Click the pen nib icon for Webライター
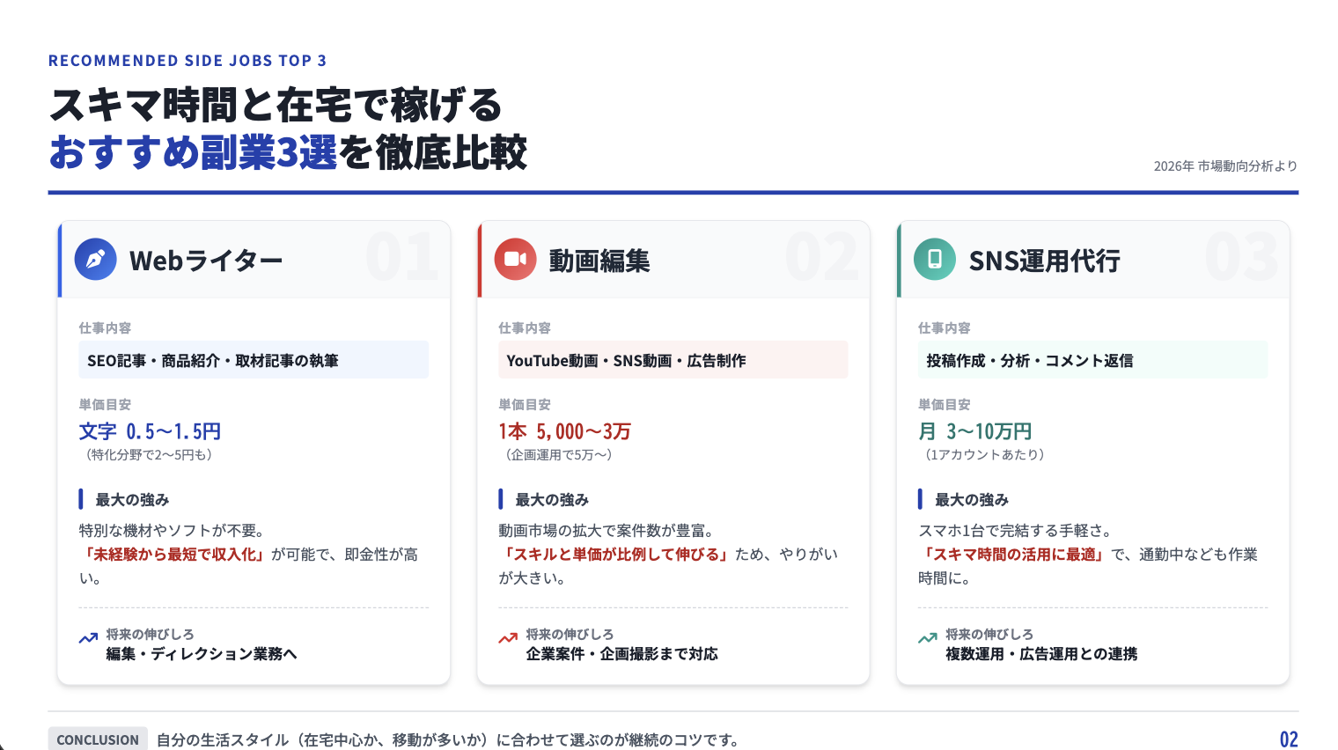 pos(95,260)
